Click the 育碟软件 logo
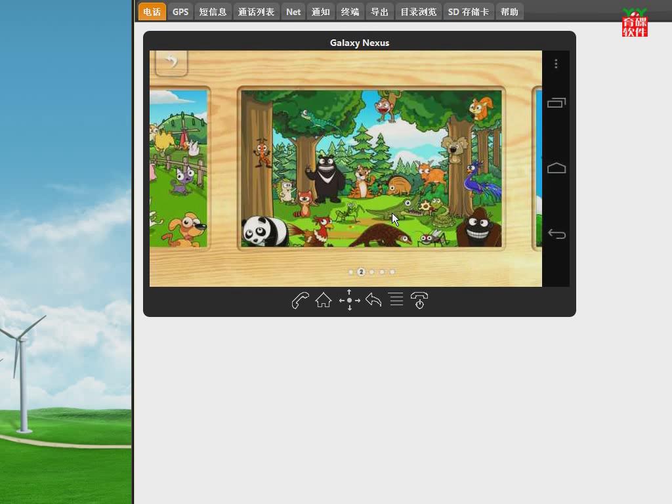The height and width of the screenshot is (504, 672). 635,23
